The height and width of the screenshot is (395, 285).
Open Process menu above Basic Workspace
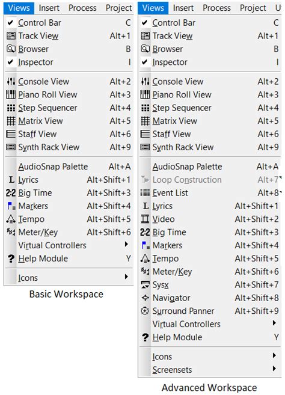click(x=82, y=8)
